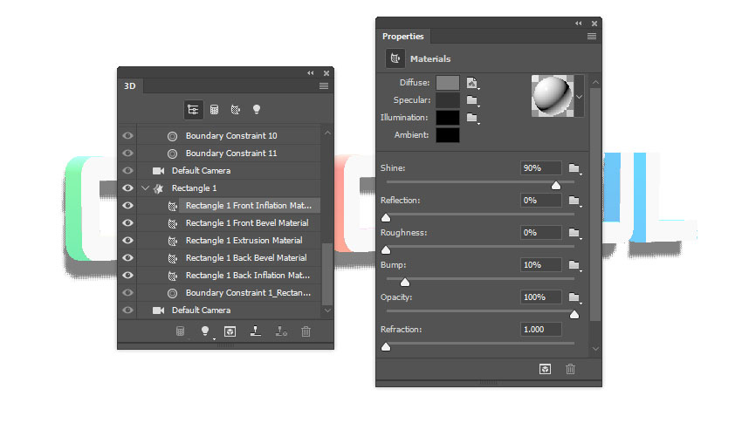Open Bump texture folder icon
Image resolution: width=742 pixels, height=423 pixels.
pyautogui.click(x=574, y=265)
